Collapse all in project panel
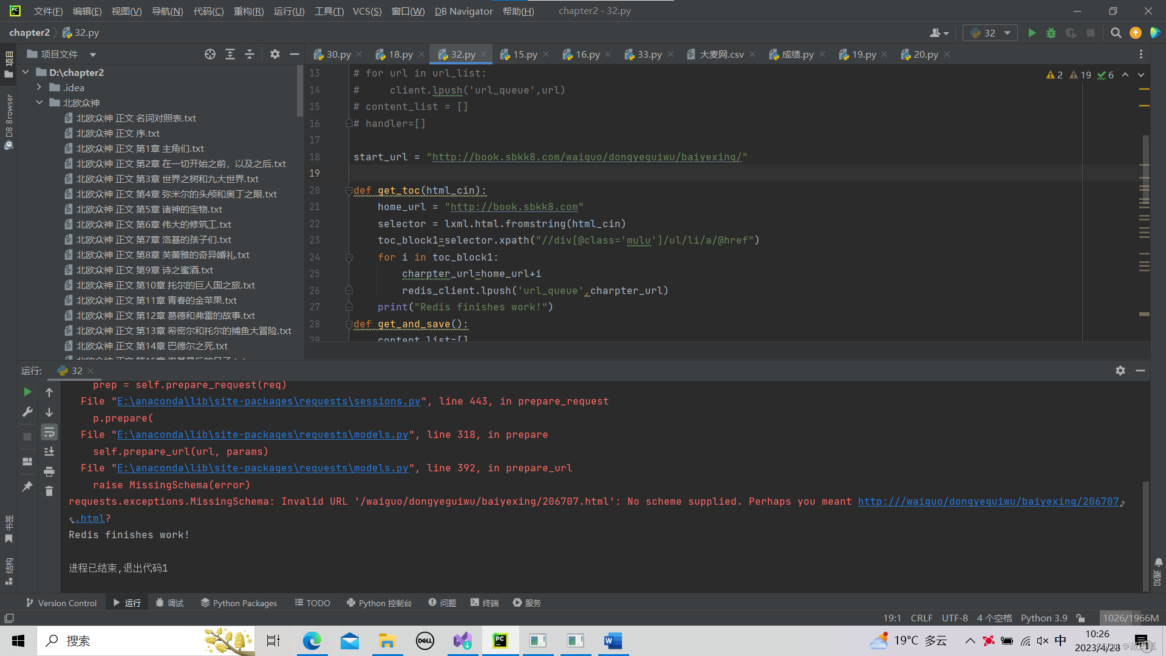 tap(250, 55)
